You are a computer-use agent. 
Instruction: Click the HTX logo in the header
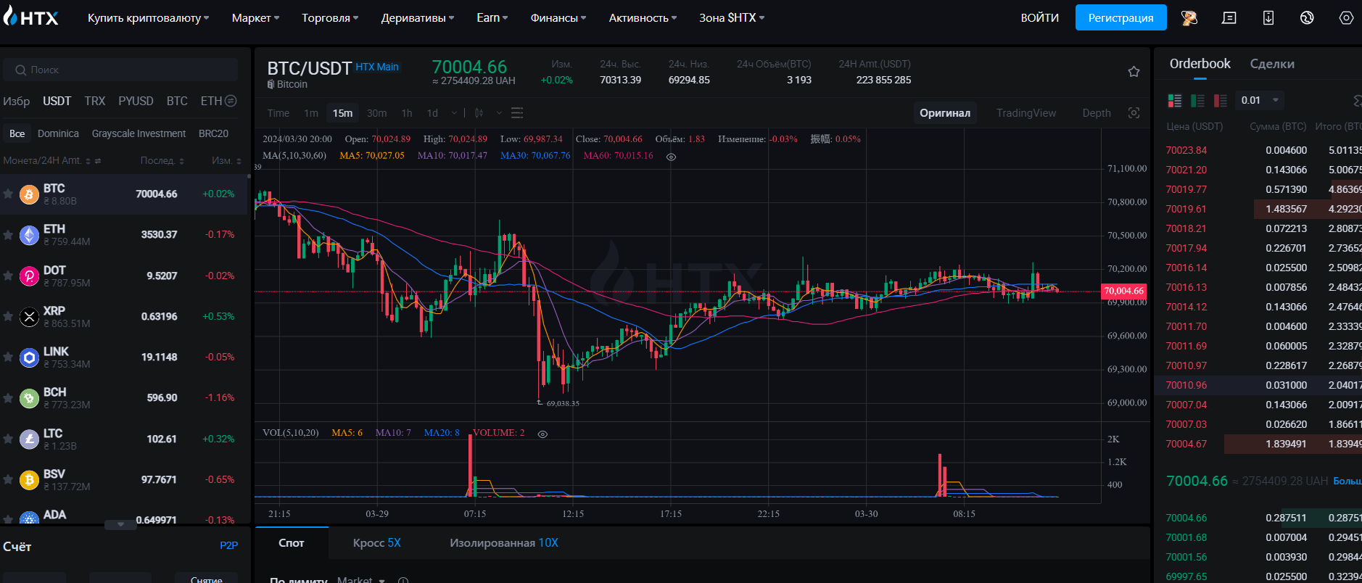coord(30,17)
